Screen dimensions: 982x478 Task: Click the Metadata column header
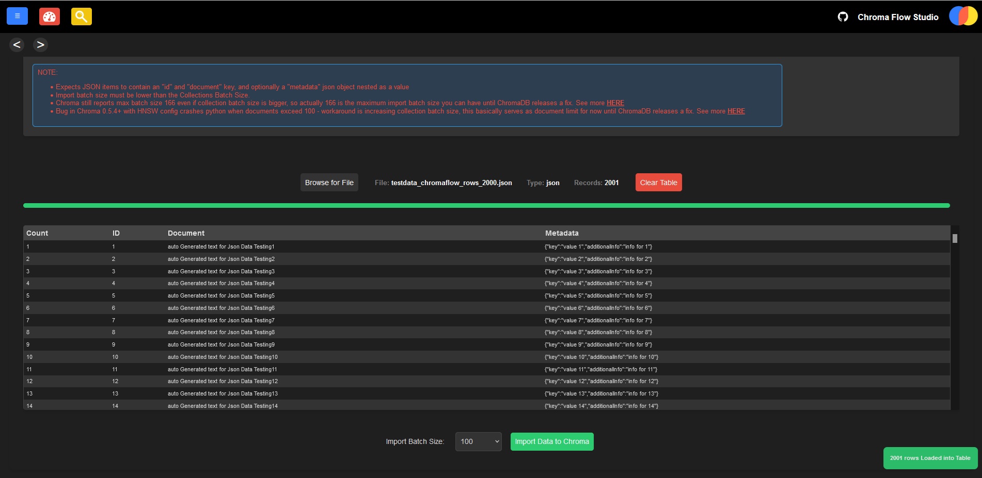[x=562, y=233]
